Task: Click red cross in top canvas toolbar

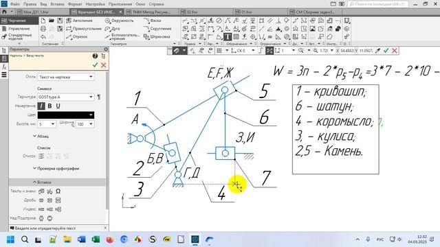Action: [x=395, y=51]
